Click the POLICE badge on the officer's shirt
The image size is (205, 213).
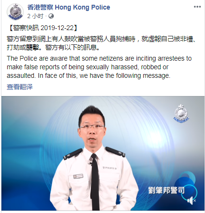pyautogui.click(x=110, y=168)
